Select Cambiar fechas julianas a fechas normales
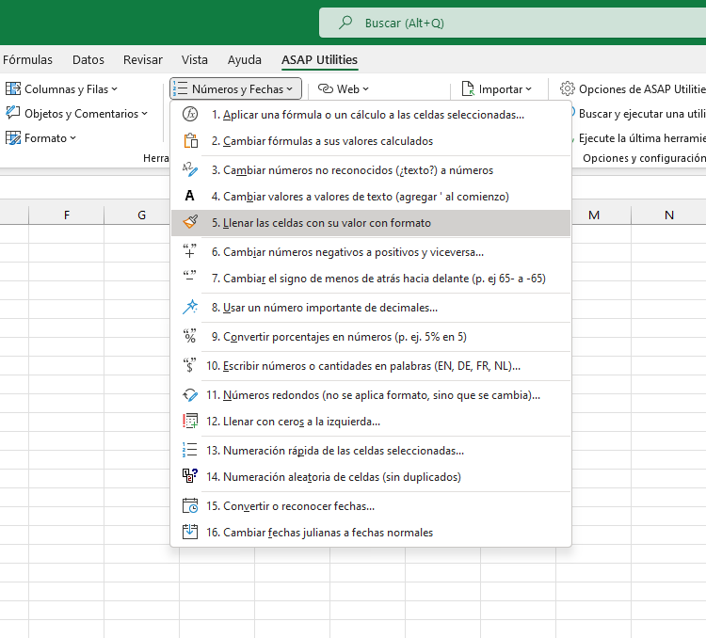706x638 pixels. click(x=371, y=533)
